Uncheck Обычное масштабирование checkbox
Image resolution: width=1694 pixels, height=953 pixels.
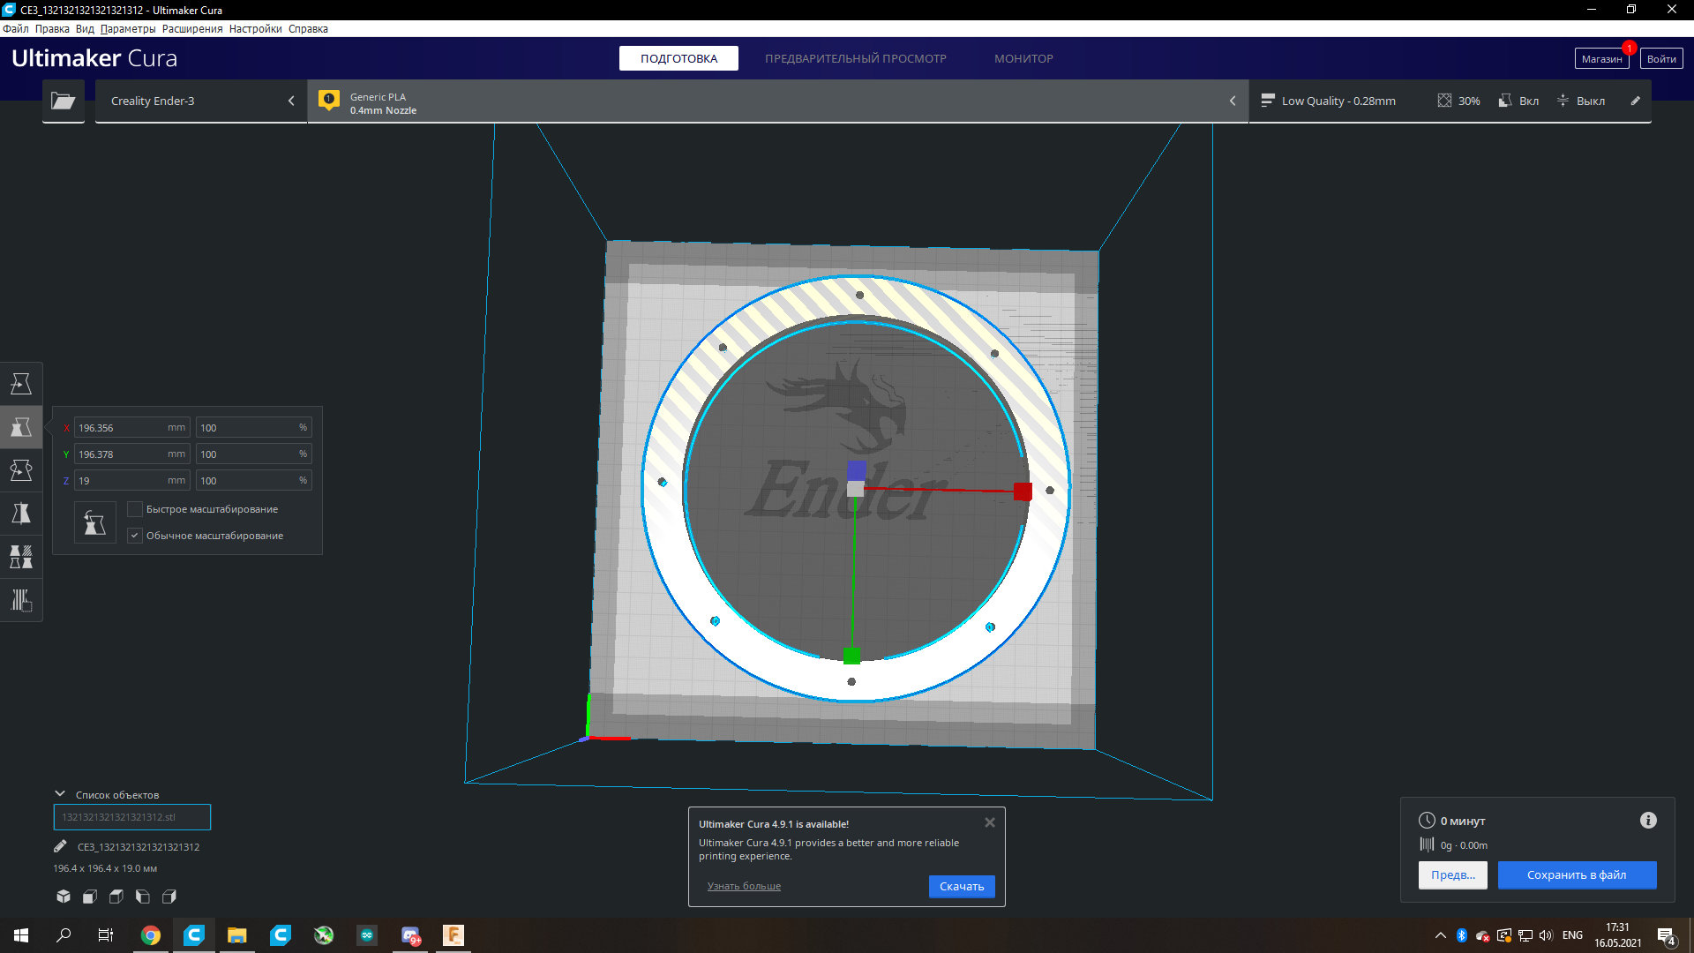[x=135, y=536]
